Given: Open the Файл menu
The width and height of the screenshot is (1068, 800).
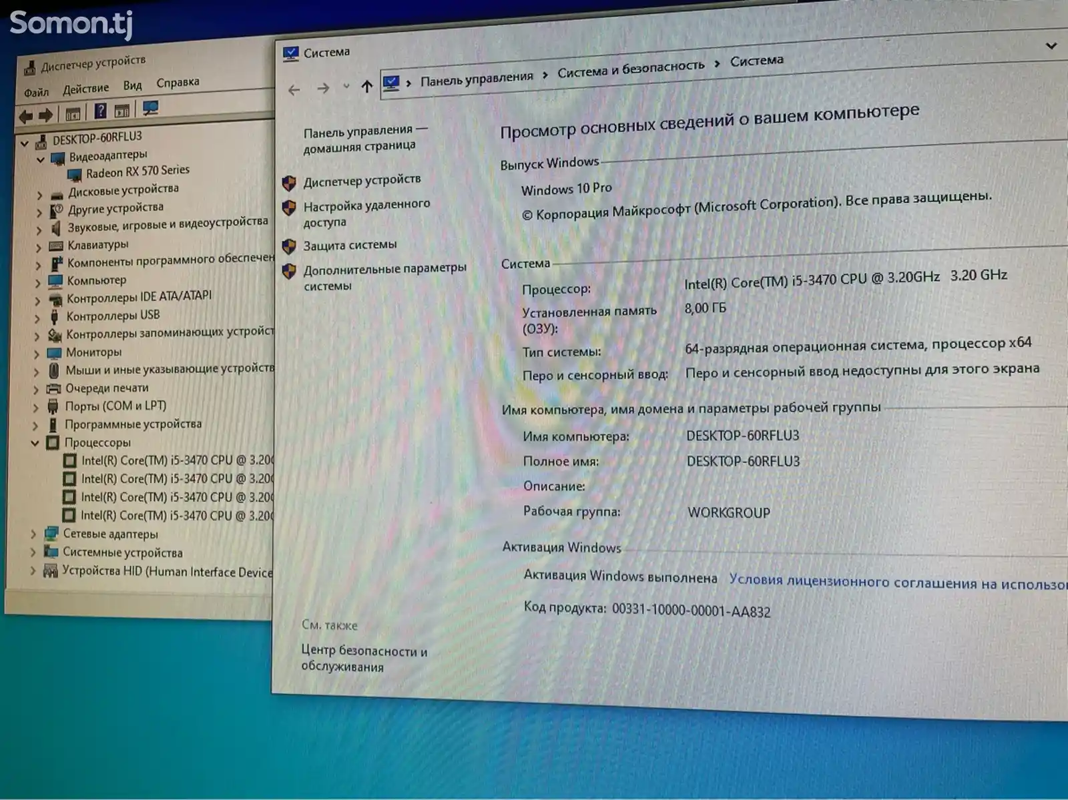Looking at the screenshot, I should [37, 92].
